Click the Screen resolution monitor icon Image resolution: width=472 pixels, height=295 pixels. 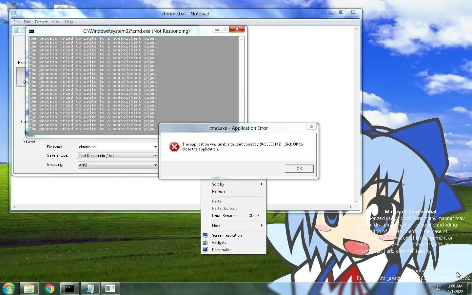click(205, 235)
